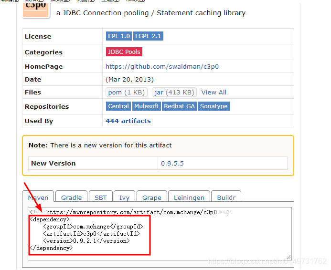Screen dimensions: 331x270
Task: Visit the github.com/swaldman/c3p0 homepage link
Action: click(x=162, y=67)
